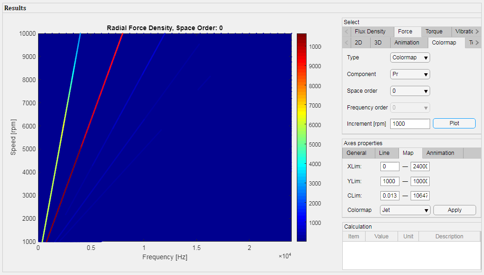Focus the Increment [rpm] input field
Image resolution: width=484 pixels, height=275 pixels.
click(410, 124)
